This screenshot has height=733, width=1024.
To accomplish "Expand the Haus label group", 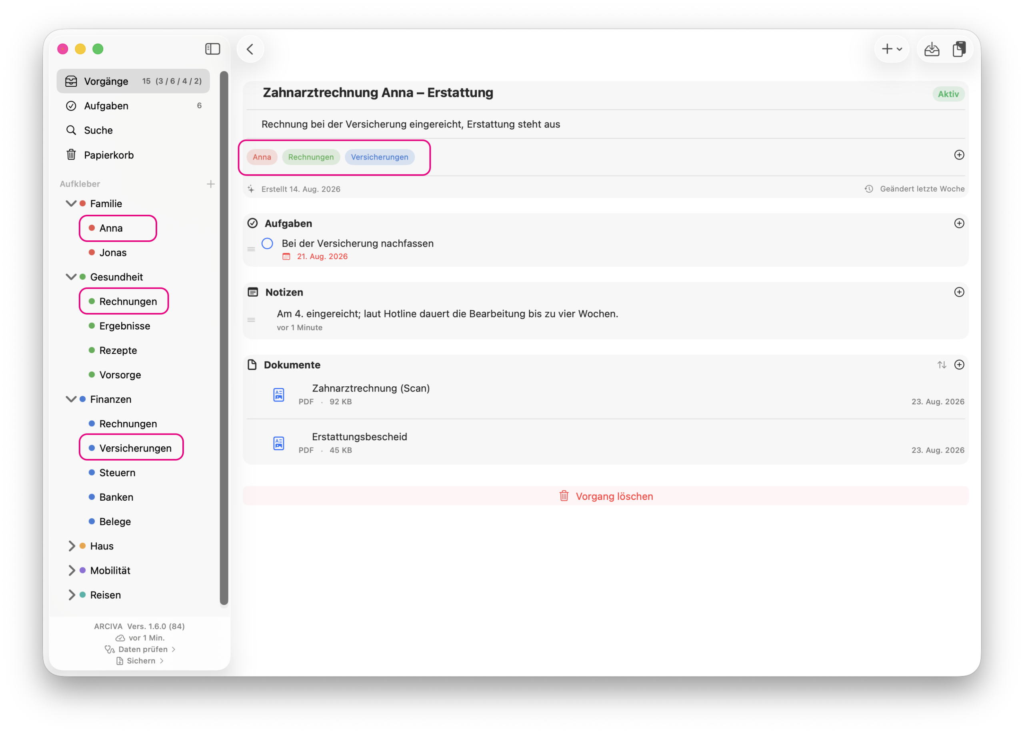I will click(71, 546).
